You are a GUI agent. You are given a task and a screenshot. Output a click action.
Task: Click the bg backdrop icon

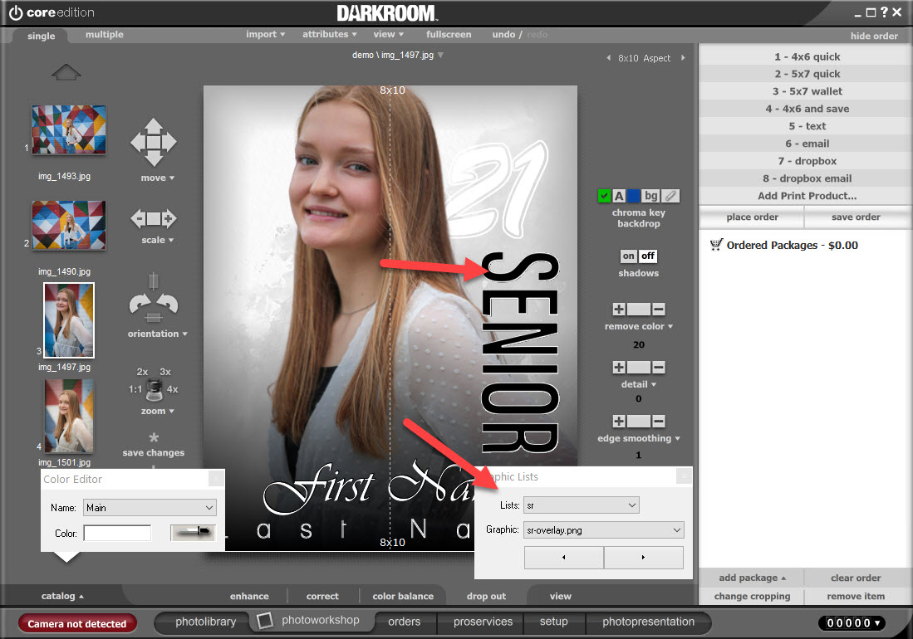[x=651, y=196]
